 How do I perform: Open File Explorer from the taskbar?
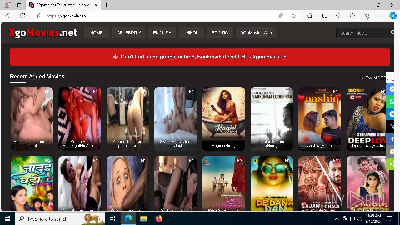point(144,219)
